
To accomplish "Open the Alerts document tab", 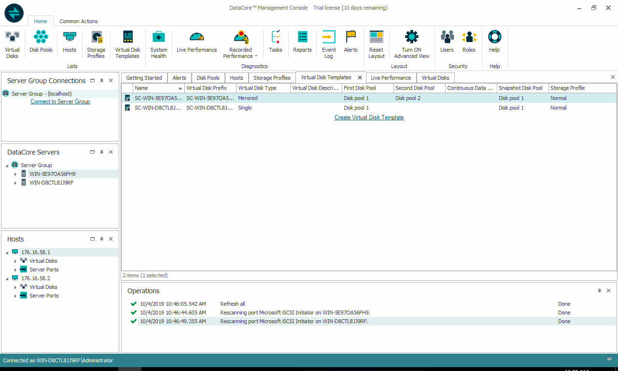I will pos(180,78).
